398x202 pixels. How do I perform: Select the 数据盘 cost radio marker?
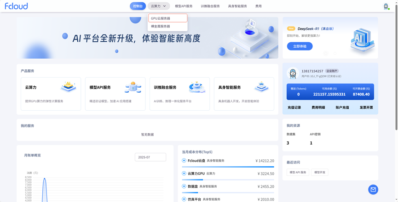tap(184, 186)
